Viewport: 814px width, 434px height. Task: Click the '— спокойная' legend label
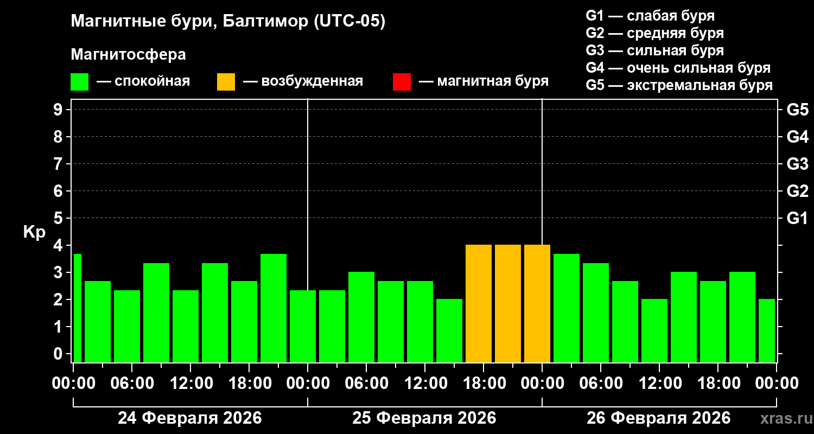point(143,81)
